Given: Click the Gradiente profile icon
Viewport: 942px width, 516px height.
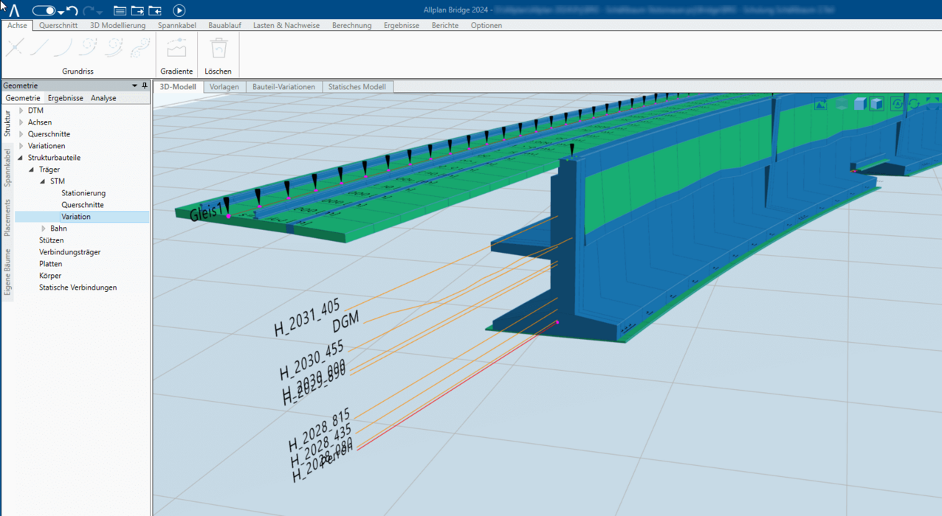Looking at the screenshot, I should (176, 49).
